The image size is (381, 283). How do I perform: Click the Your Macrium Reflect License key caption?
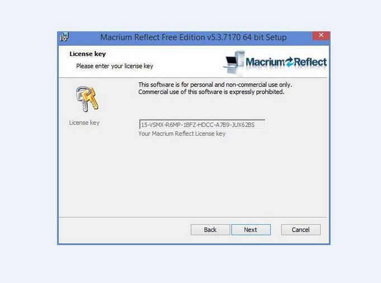click(182, 133)
